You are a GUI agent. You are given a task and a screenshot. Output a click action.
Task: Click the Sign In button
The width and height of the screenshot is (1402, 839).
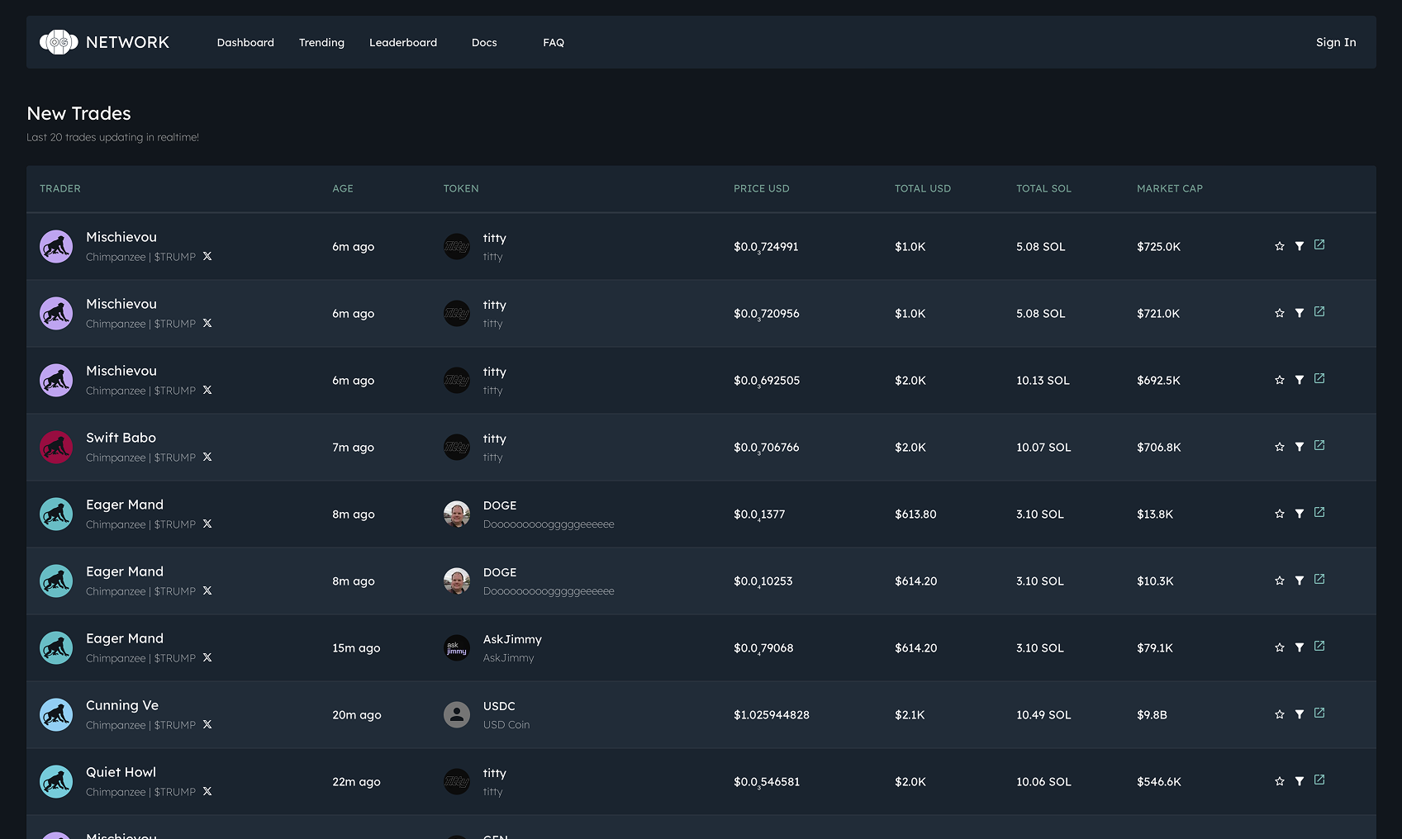pos(1335,42)
